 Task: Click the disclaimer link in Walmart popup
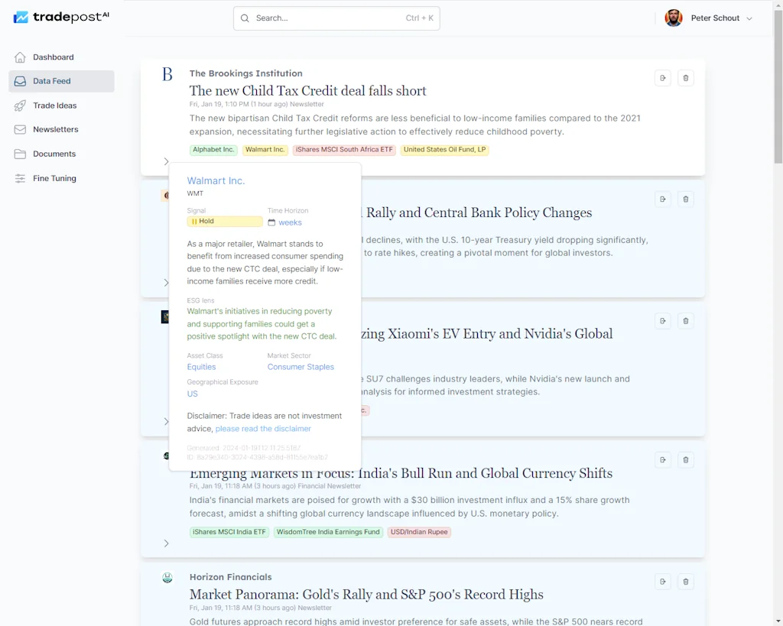coord(263,428)
